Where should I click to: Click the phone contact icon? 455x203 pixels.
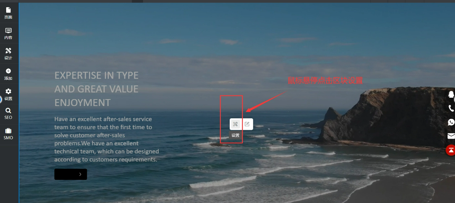pos(451,108)
